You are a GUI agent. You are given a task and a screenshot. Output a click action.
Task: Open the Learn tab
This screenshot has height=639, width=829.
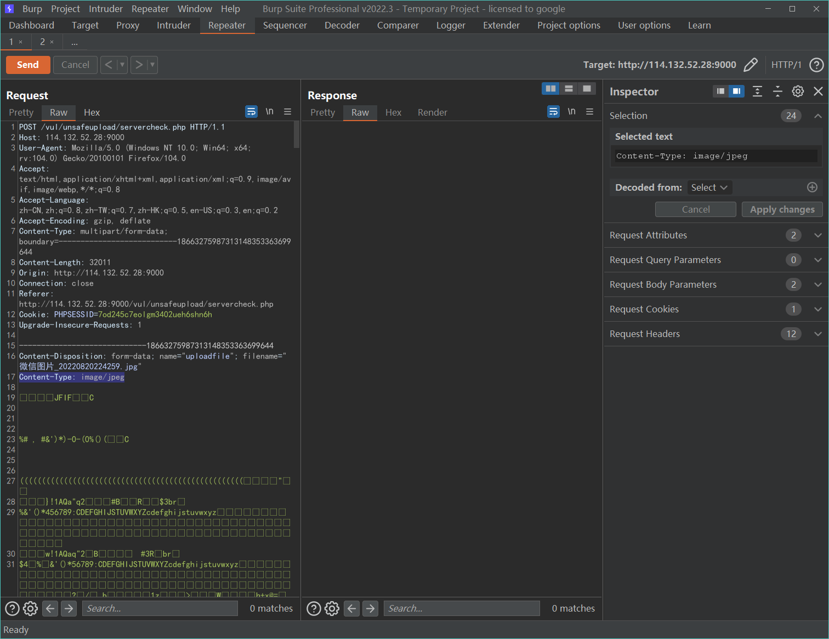(700, 25)
